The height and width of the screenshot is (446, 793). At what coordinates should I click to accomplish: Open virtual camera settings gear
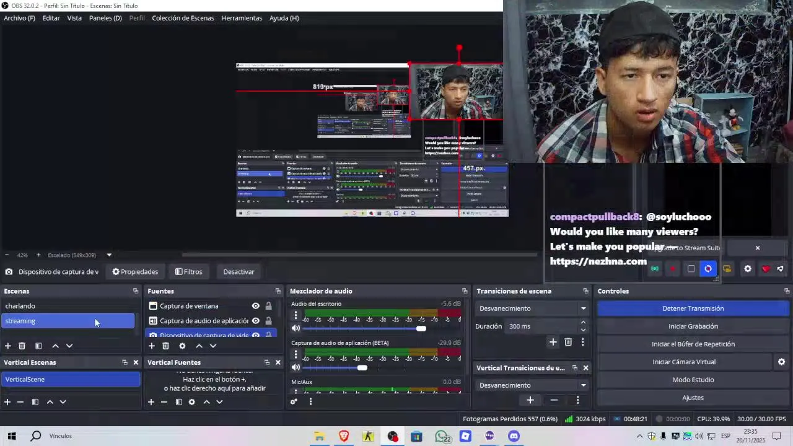tap(781, 362)
